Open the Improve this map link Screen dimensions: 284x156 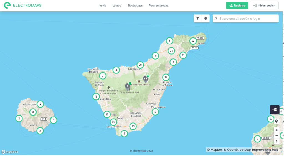(265, 150)
